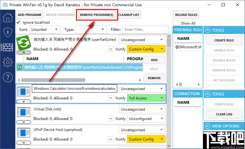Viewport: 245px width, 149px height.
Task: Click the MERGE PROGRAMS button
Action: tap(60, 15)
